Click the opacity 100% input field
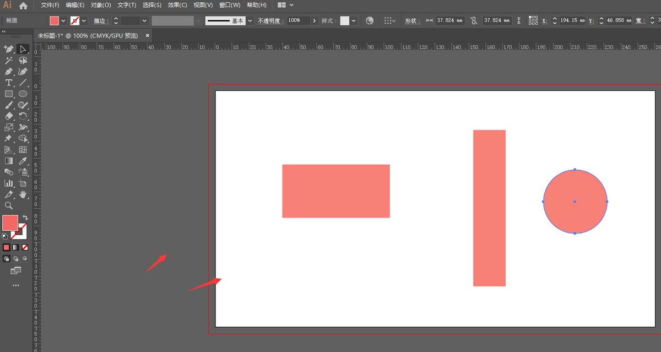Viewport: 661px width, 352px height. pos(298,20)
